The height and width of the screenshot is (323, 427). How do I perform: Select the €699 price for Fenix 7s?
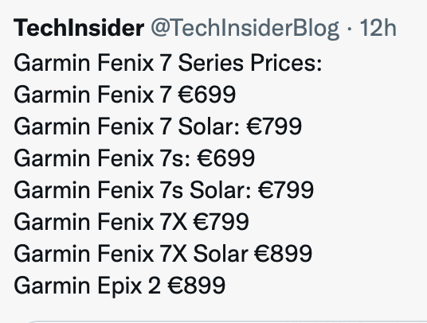pyautogui.click(x=226, y=158)
